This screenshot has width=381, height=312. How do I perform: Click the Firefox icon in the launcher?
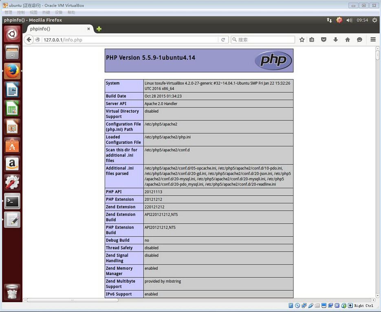click(x=12, y=71)
